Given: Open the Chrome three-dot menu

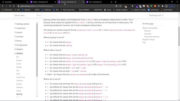Looking at the screenshot, I should pyautogui.click(x=177, y=6).
